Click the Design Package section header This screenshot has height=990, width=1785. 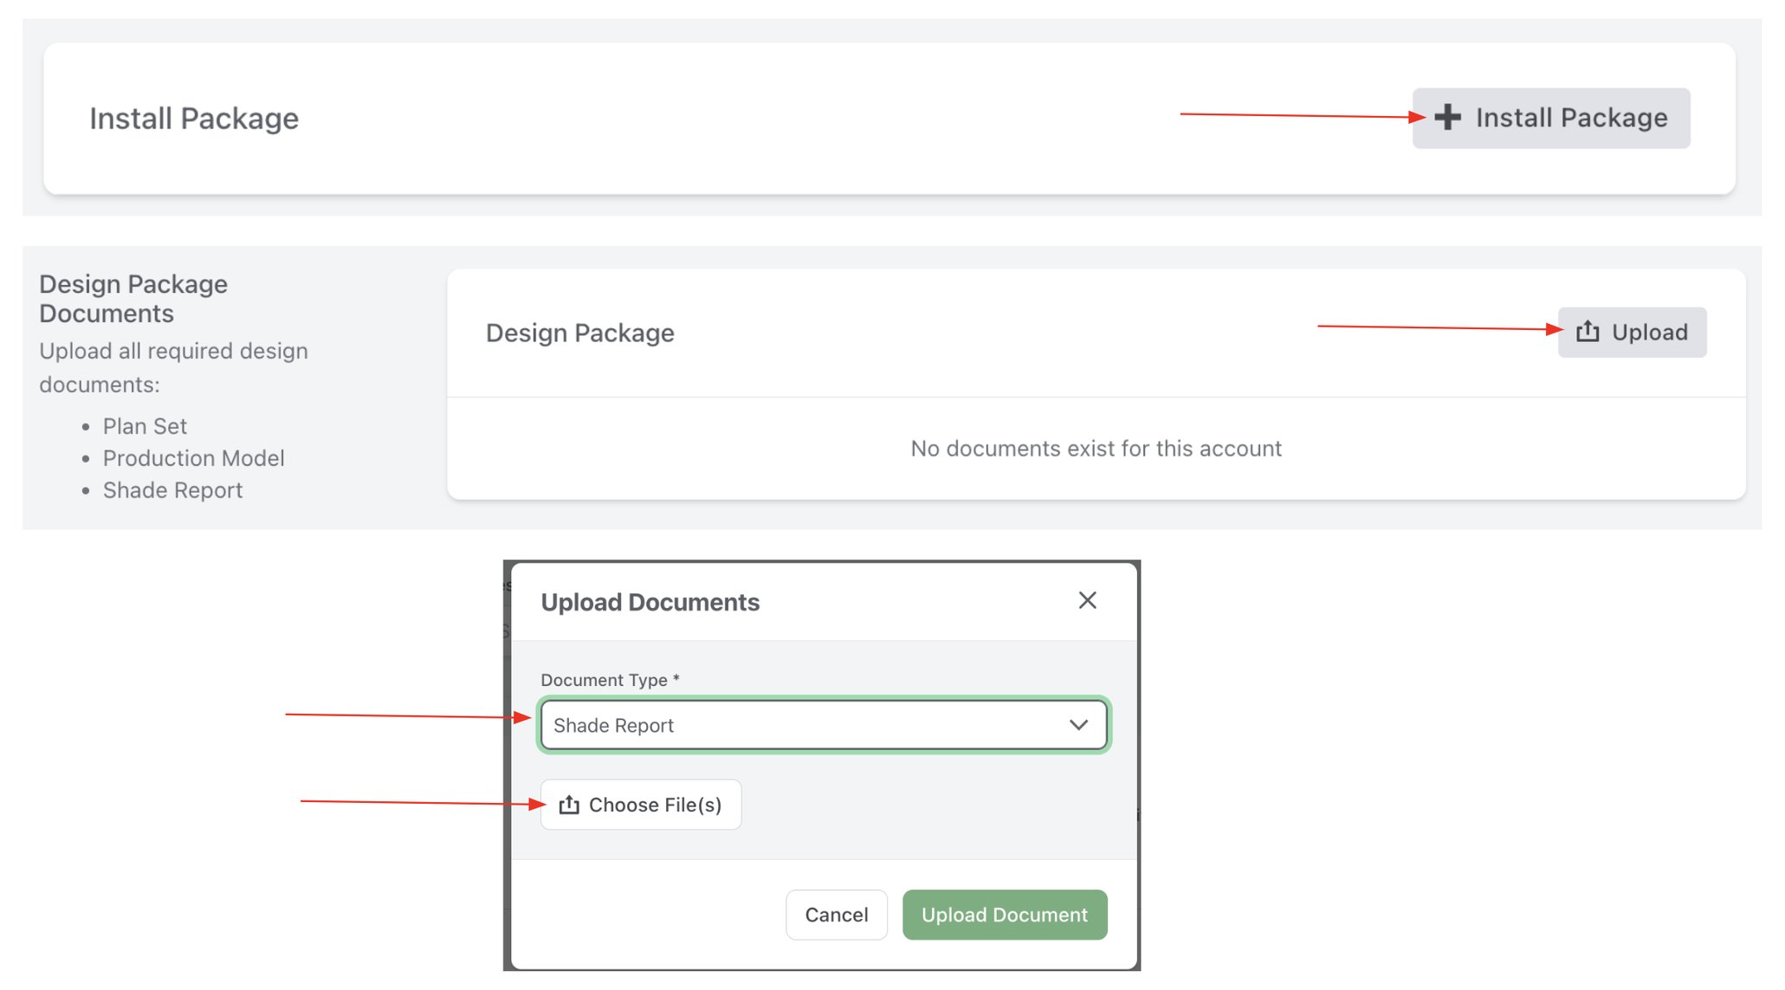tap(579, 333)
